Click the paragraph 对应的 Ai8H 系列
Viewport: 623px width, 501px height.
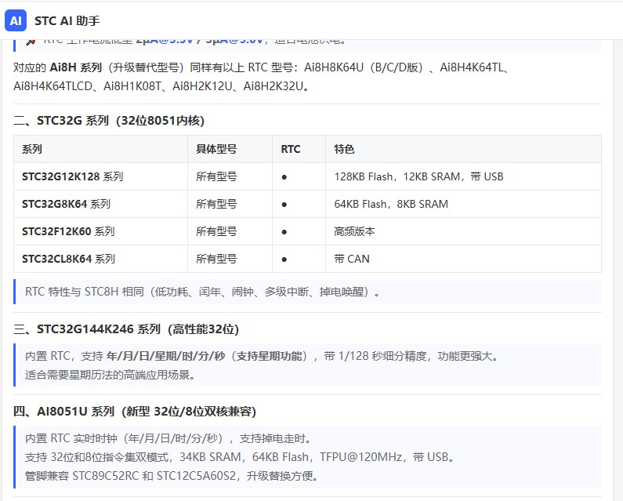tap(262, 77)
